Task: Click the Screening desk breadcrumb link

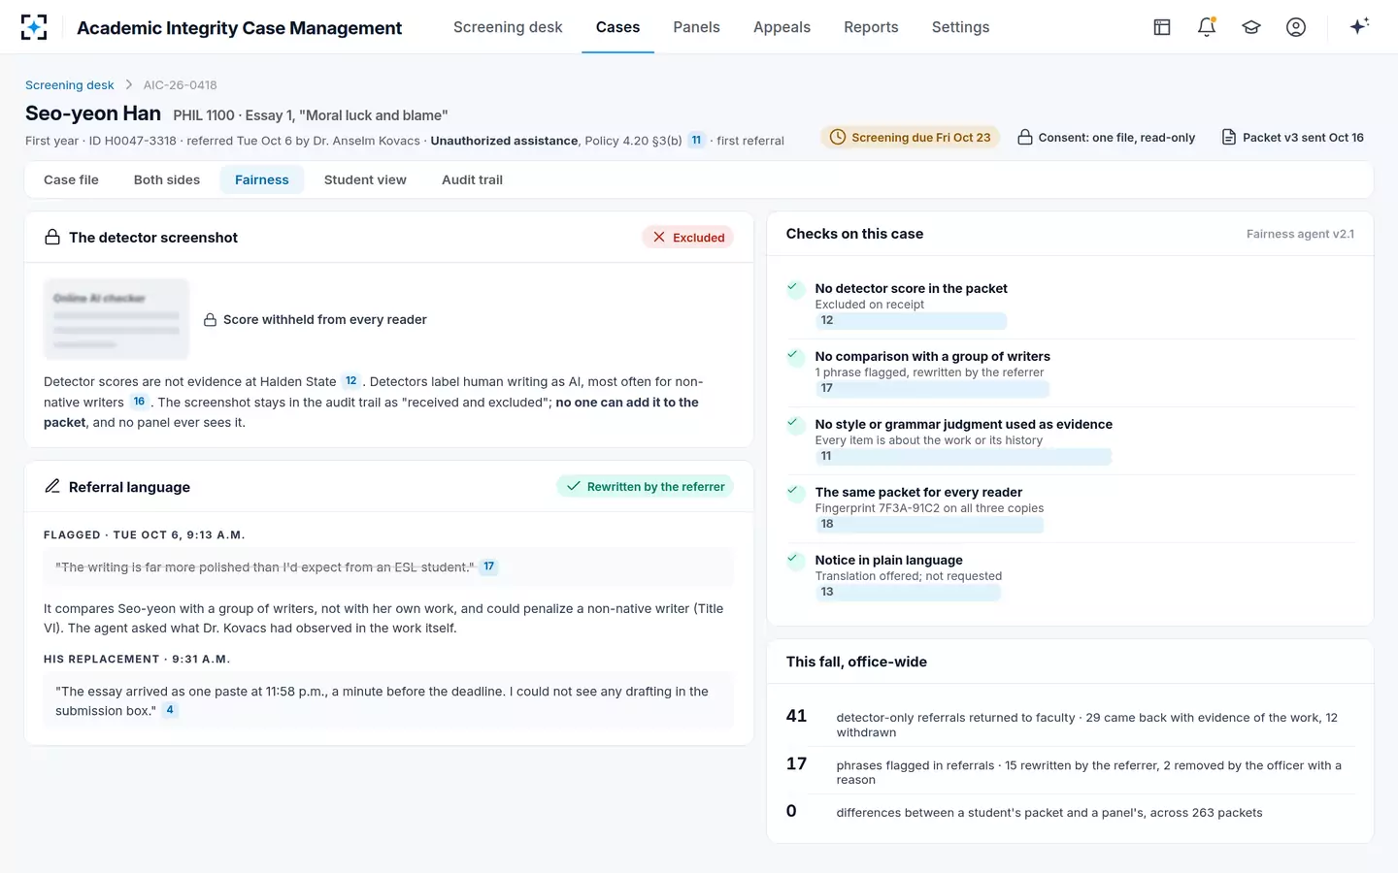Action: (69, 85)
